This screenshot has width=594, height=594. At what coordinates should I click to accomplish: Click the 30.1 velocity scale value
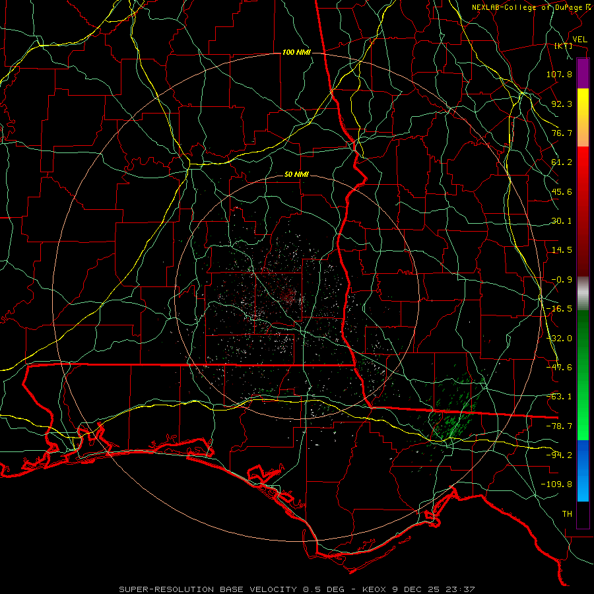pyautogui.click(x=562, y=221)
